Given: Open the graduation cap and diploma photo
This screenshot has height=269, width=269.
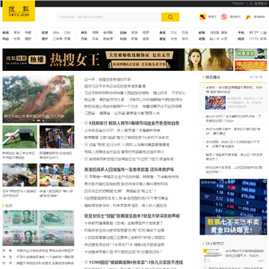Looking at the screenshot, I should click(20, 137).
